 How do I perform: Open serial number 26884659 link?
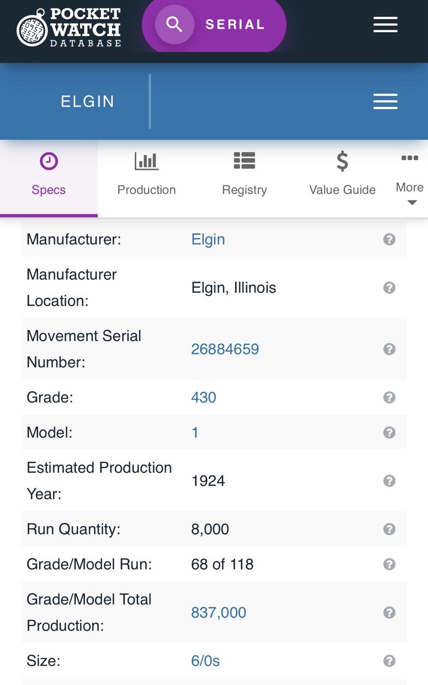[225, 349]
